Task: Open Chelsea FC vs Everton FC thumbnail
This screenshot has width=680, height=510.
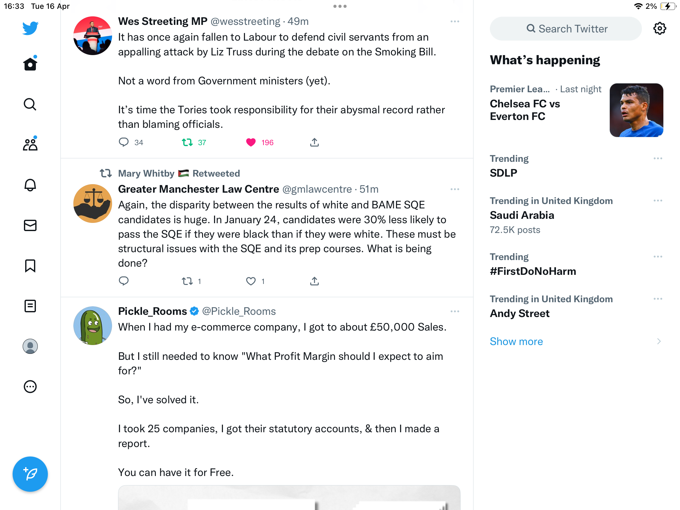Action: point(637,110)
